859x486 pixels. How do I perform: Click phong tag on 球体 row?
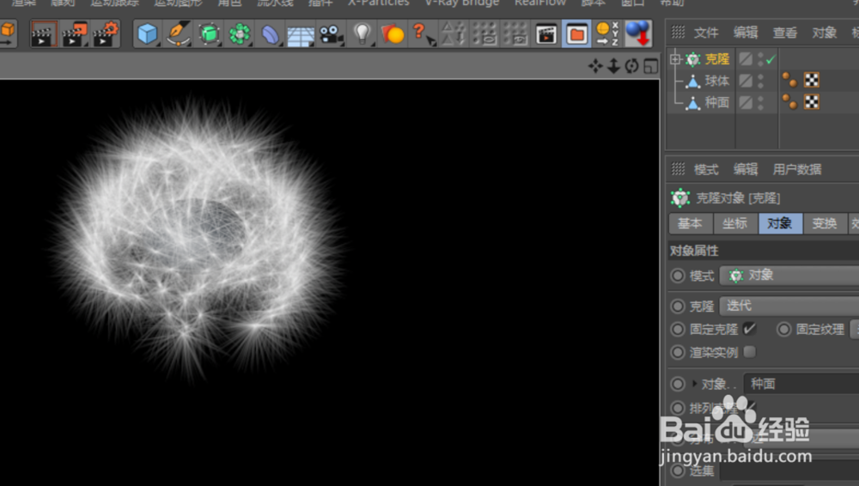pos(789,80)
